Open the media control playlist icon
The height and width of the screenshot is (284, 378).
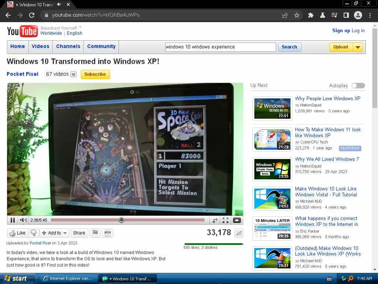[x=334, y=15]
